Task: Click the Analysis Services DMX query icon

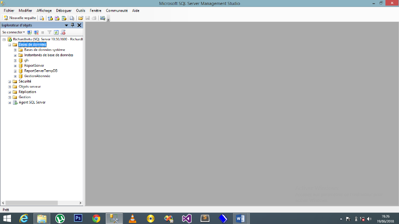Action: [x=57, y=18]
